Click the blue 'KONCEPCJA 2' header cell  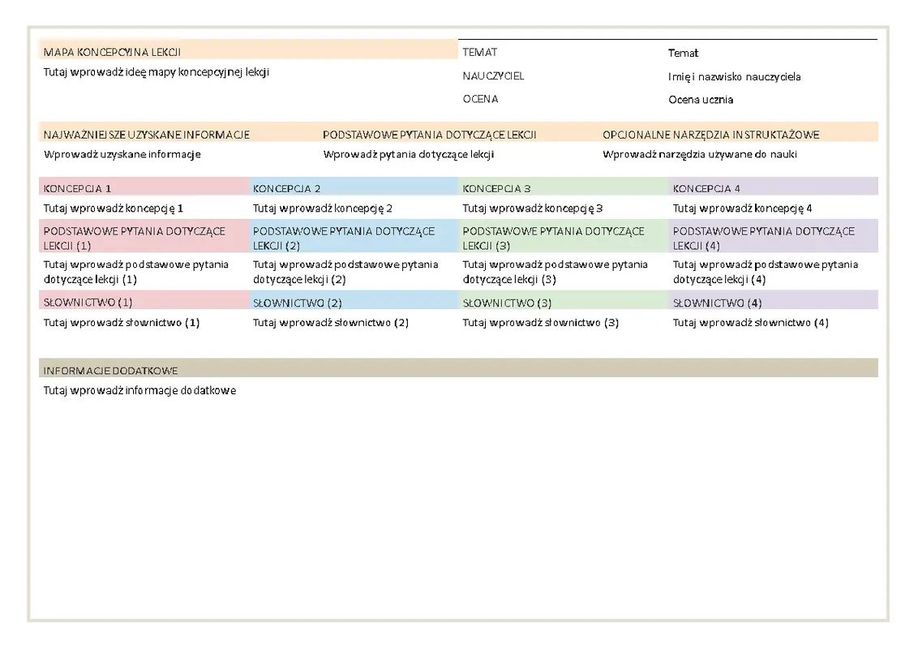tap(354, 188)
